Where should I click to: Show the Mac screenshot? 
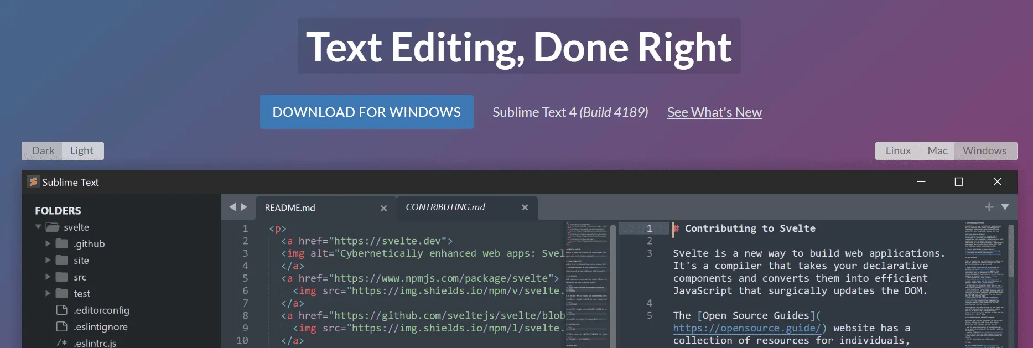coord(937,150)
